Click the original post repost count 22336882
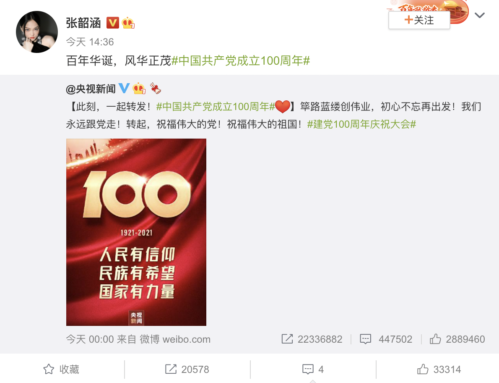This screenshot has width=499, height=383. coord(312,339)
